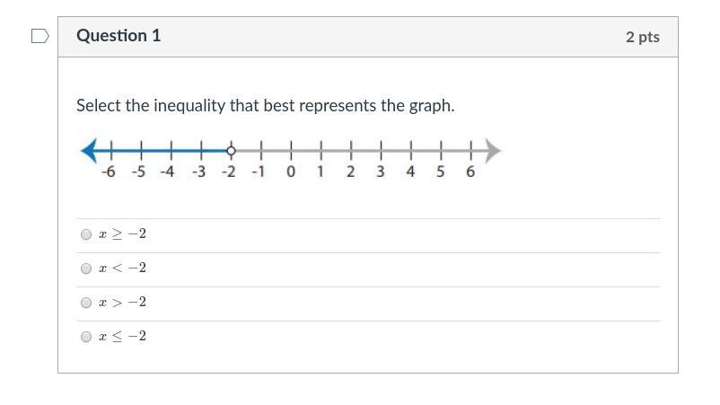Select the x < −2 radio button
The width and height of the screenshot is (720, 405).
86,269
